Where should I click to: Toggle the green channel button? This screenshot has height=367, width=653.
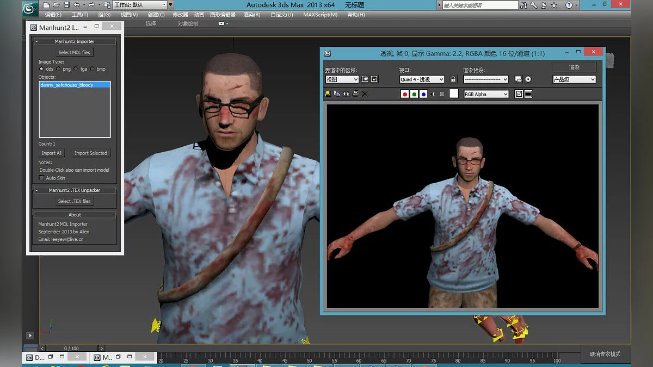click(414, 94)
